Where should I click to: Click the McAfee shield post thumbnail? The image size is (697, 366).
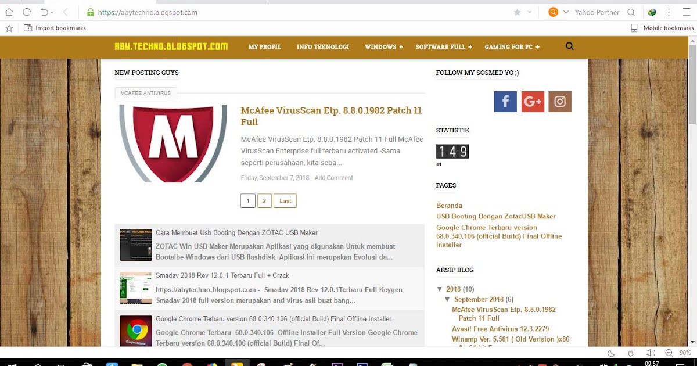tap(173, 143)
